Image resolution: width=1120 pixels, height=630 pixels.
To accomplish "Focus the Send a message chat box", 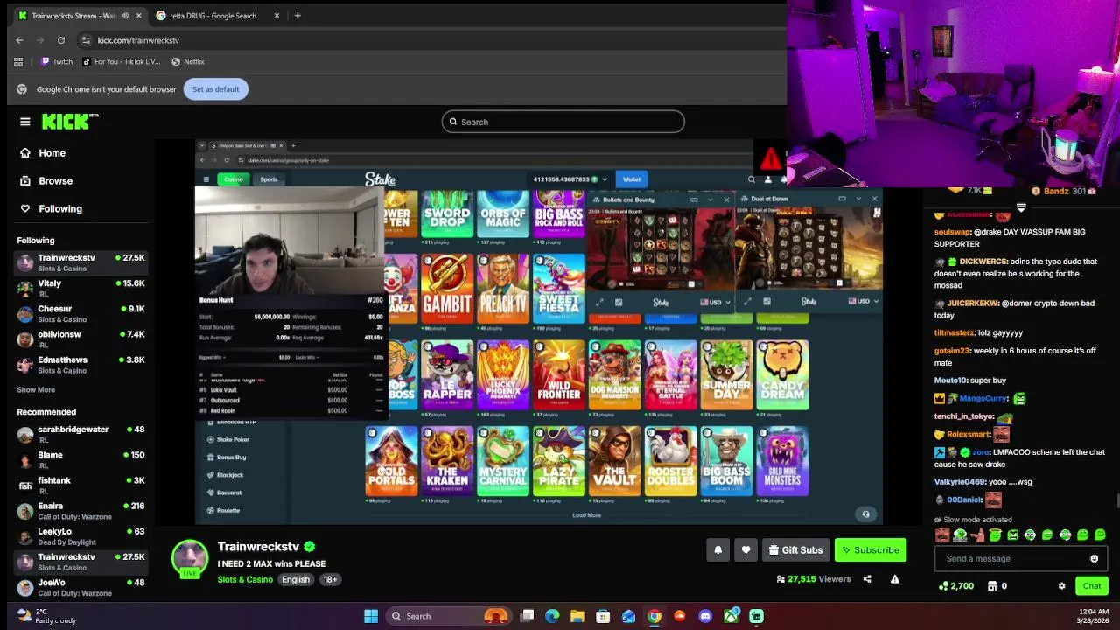I will (x=1012, y=559).
